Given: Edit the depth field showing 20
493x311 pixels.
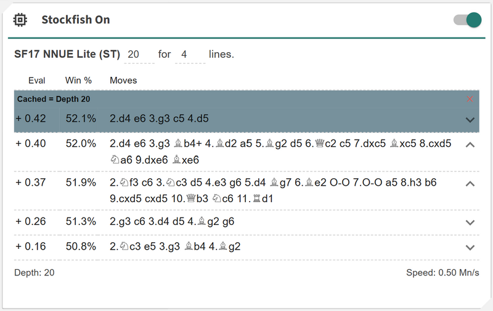Looking at the screenshot, I should (x=139, y=55).
